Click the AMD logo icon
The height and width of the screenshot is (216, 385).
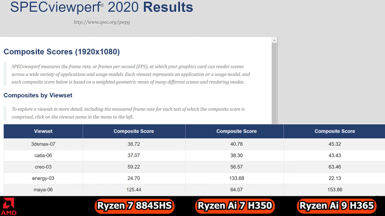(x=8, y=206)
